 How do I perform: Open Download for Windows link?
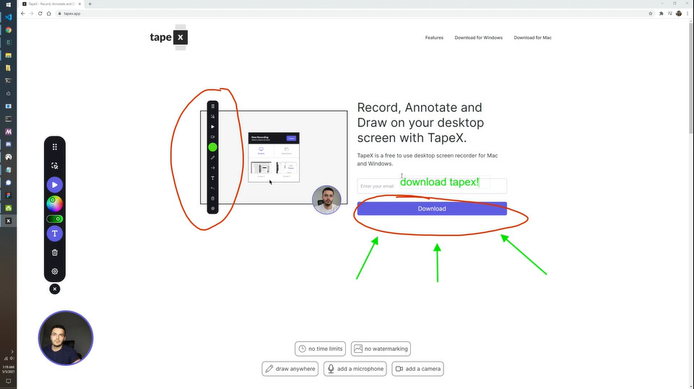[479, 38]
